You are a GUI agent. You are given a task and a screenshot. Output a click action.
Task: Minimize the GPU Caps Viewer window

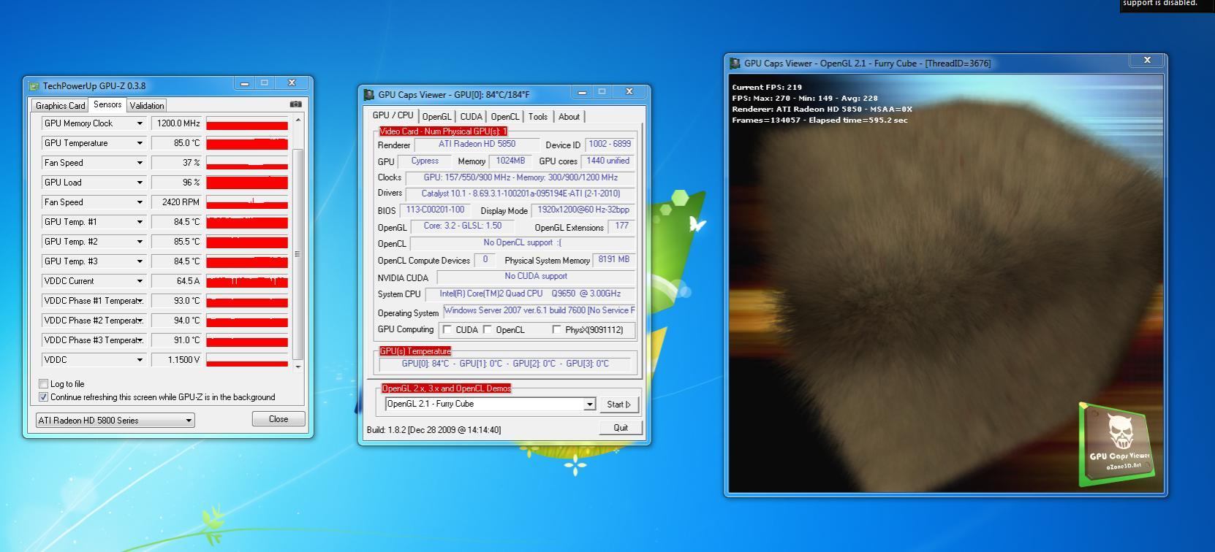[582, 92]
